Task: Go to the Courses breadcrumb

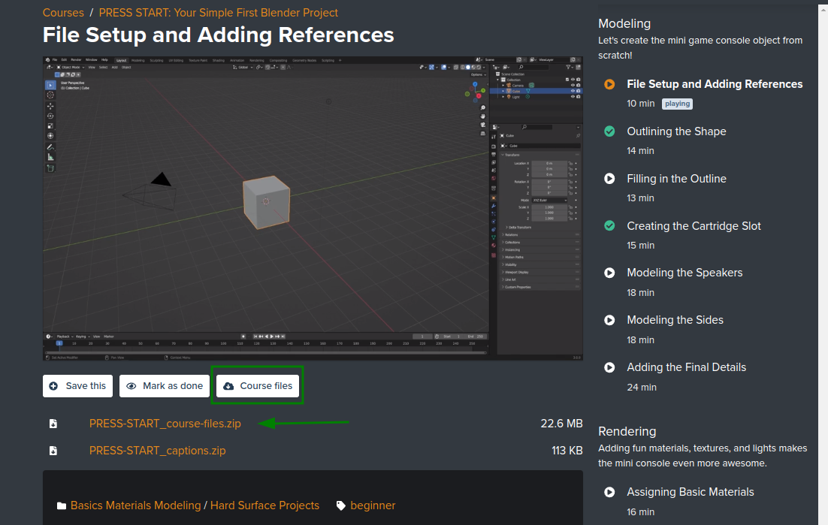Action: 63,13
